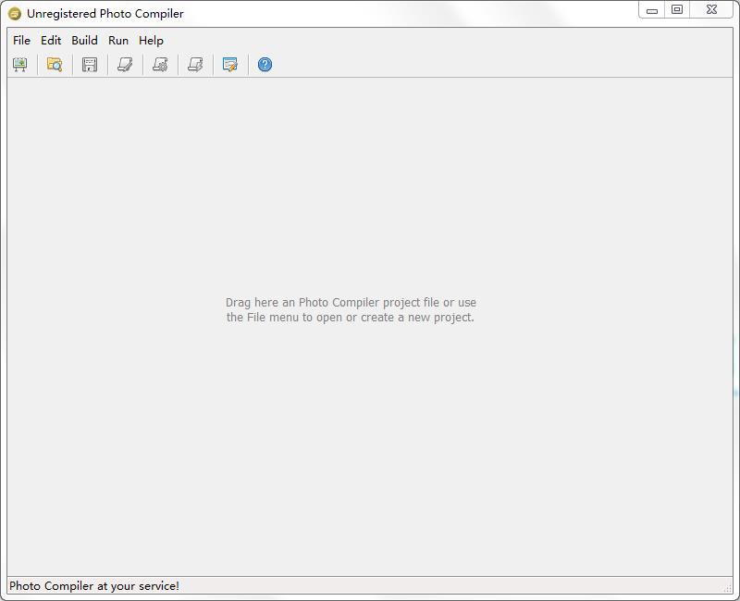Open a project using the folder-search icon
The height and width of the screenshot is (601, 740).
(54, 64)
